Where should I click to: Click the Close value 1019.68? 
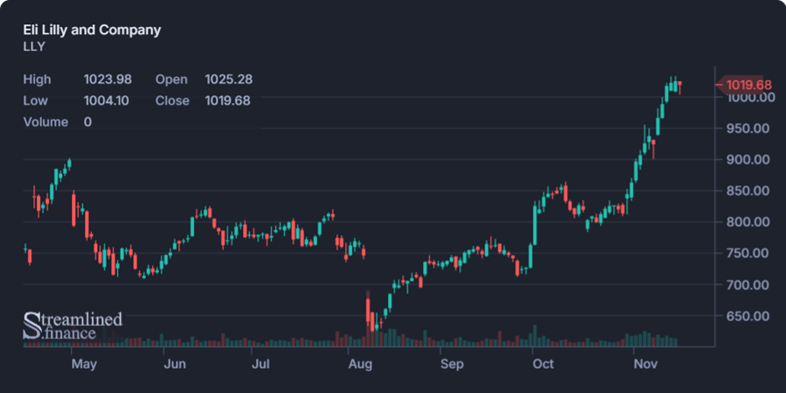point(227,100)
